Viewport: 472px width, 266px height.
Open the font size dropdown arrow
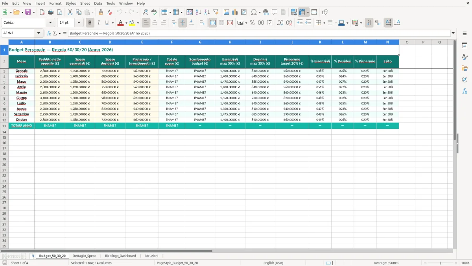click(x=79, y=23)
